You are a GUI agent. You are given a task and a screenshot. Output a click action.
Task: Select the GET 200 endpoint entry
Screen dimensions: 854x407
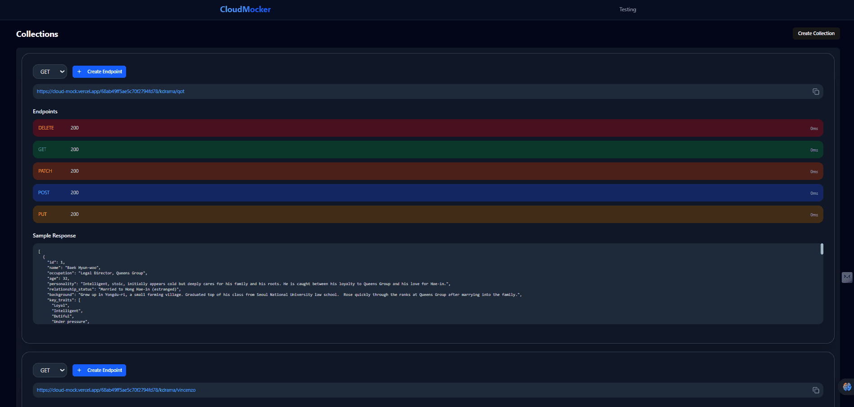tap(427, 149)
